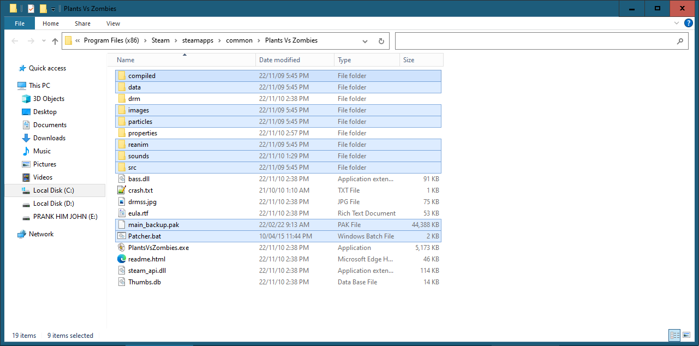699x346 pixels.
Task: Select the crash.txt file
Action: click(278, 190)
